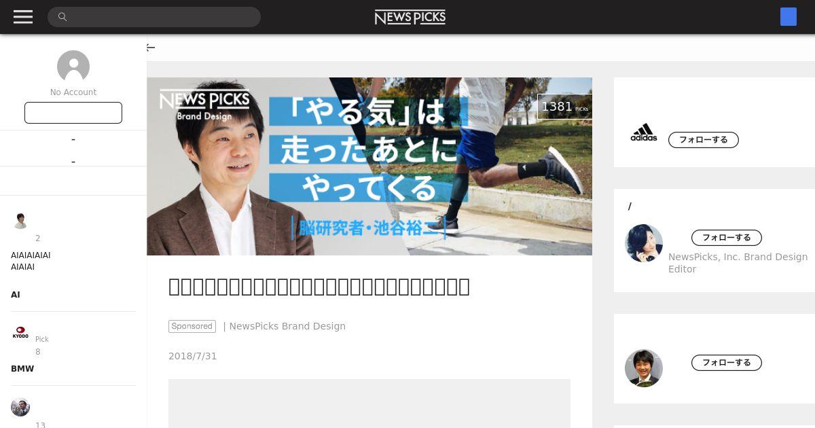
Task: Click the empty outlined button under No Account
Action: click(x=73, y=113)
